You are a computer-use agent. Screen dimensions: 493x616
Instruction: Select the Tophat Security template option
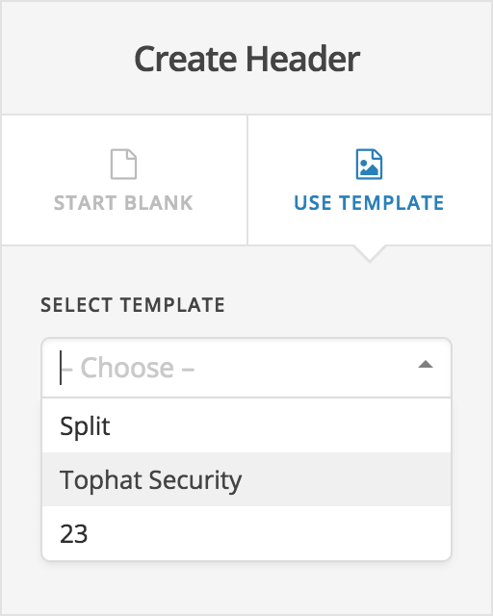(x=246, y=479)
